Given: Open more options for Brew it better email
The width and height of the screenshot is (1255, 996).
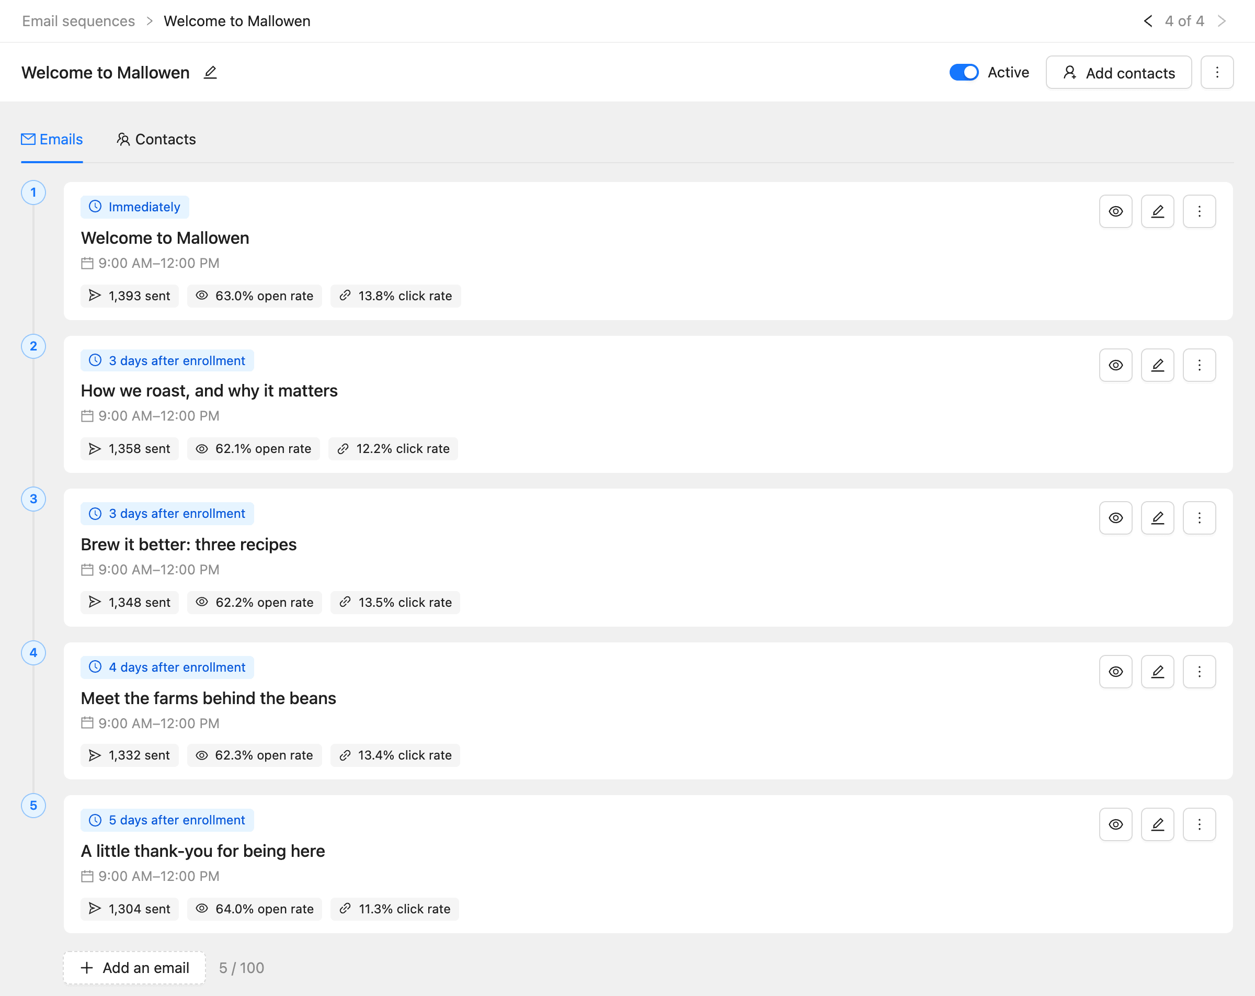Looking at the screenshot, I should [x=1199, y=518].
